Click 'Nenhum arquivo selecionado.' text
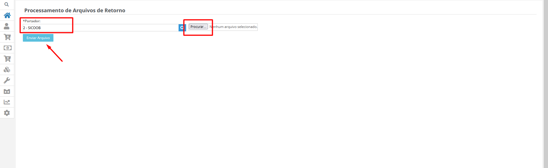The image size is (548, 168). click(x=233, y=27)
